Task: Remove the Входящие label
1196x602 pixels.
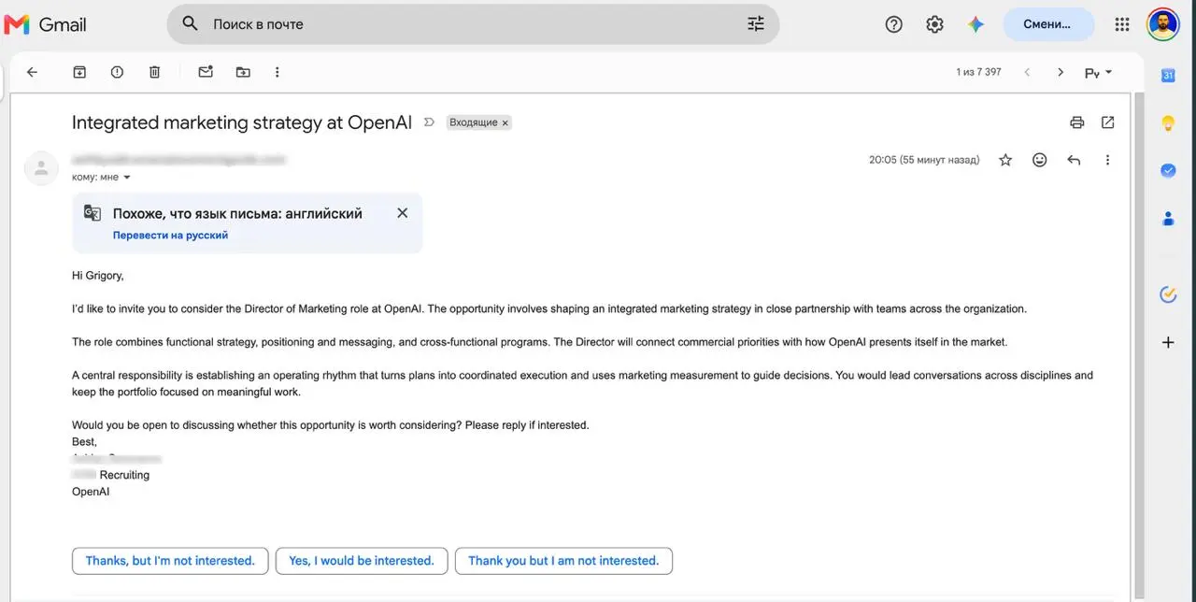Action: pyautogui.click(x=505, y=122)
